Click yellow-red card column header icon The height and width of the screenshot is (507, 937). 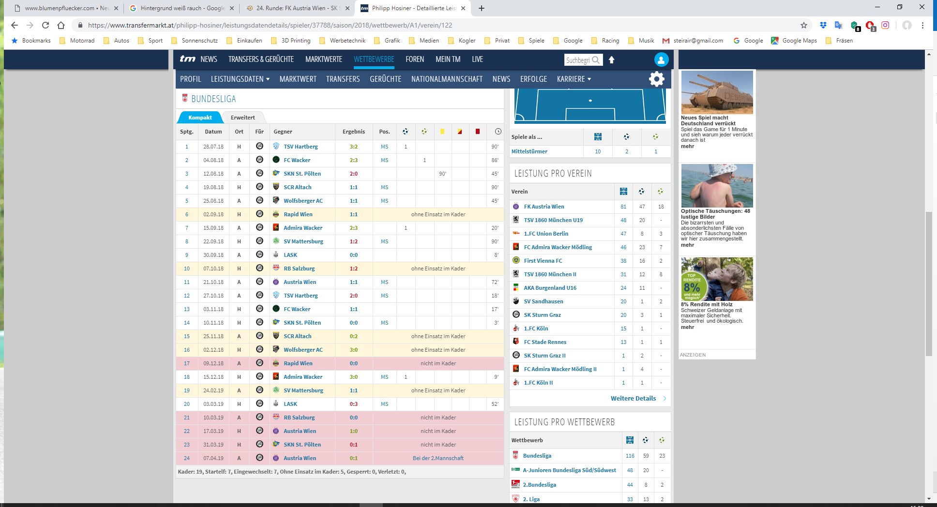pos(460,132)
